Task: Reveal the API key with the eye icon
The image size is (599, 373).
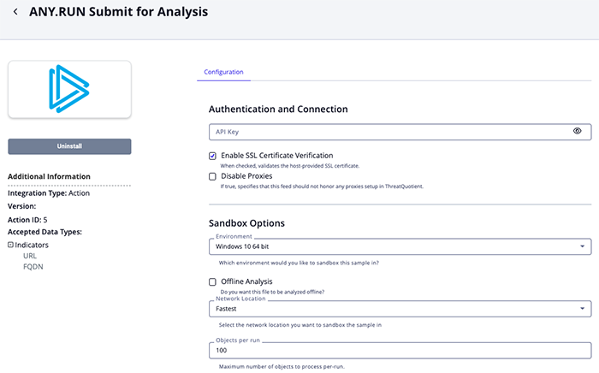Action: click(577, 131)
